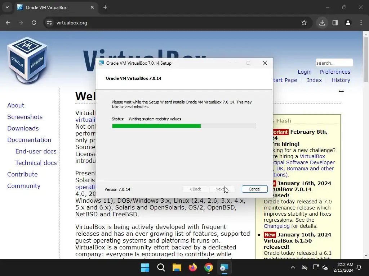
Task: Open File Explorer from taskbar
Action: (177, 267)
